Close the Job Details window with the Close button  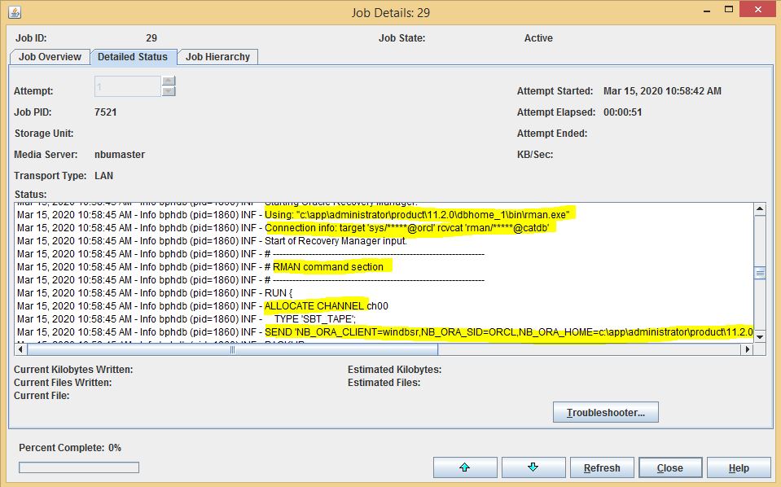(669, 467)
